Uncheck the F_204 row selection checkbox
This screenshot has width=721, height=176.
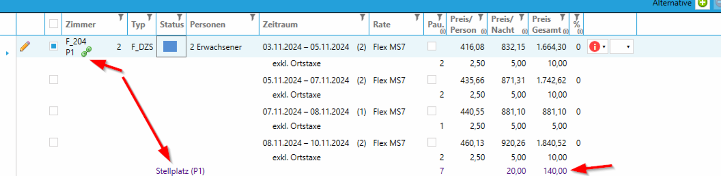coord(54,46)
